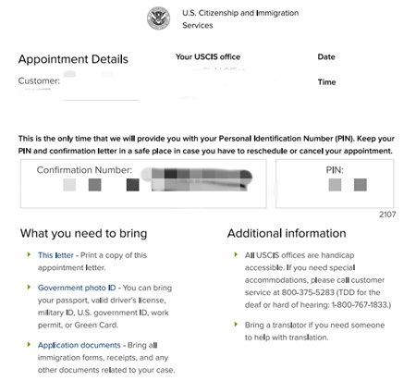Click the Date label

click(x=326, y=56)
